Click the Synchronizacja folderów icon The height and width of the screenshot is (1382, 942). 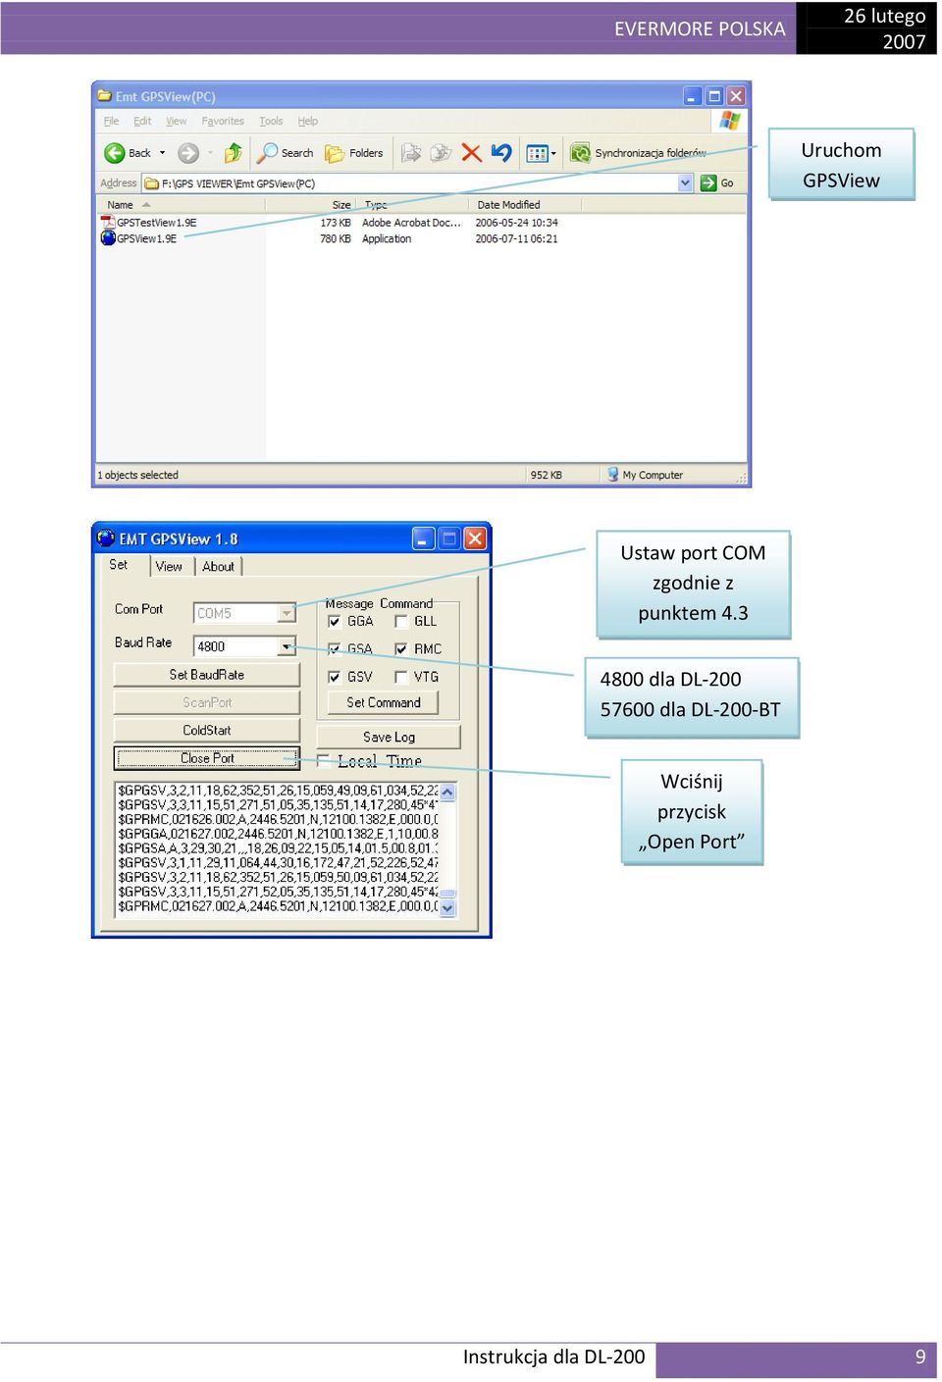click(x=581, y=153)
